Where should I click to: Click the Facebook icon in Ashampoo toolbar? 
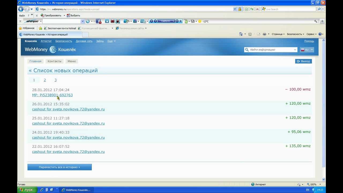coord(98,21)
